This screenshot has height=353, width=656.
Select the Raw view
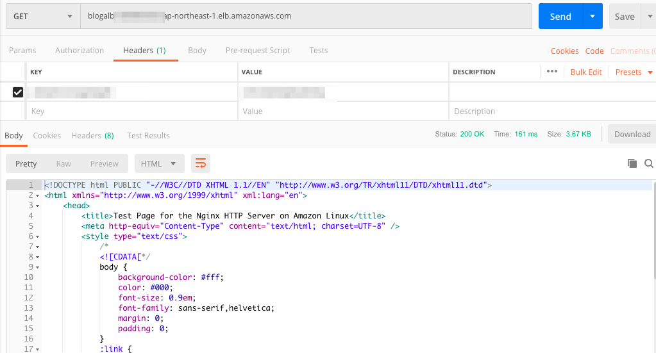[63, 164]
